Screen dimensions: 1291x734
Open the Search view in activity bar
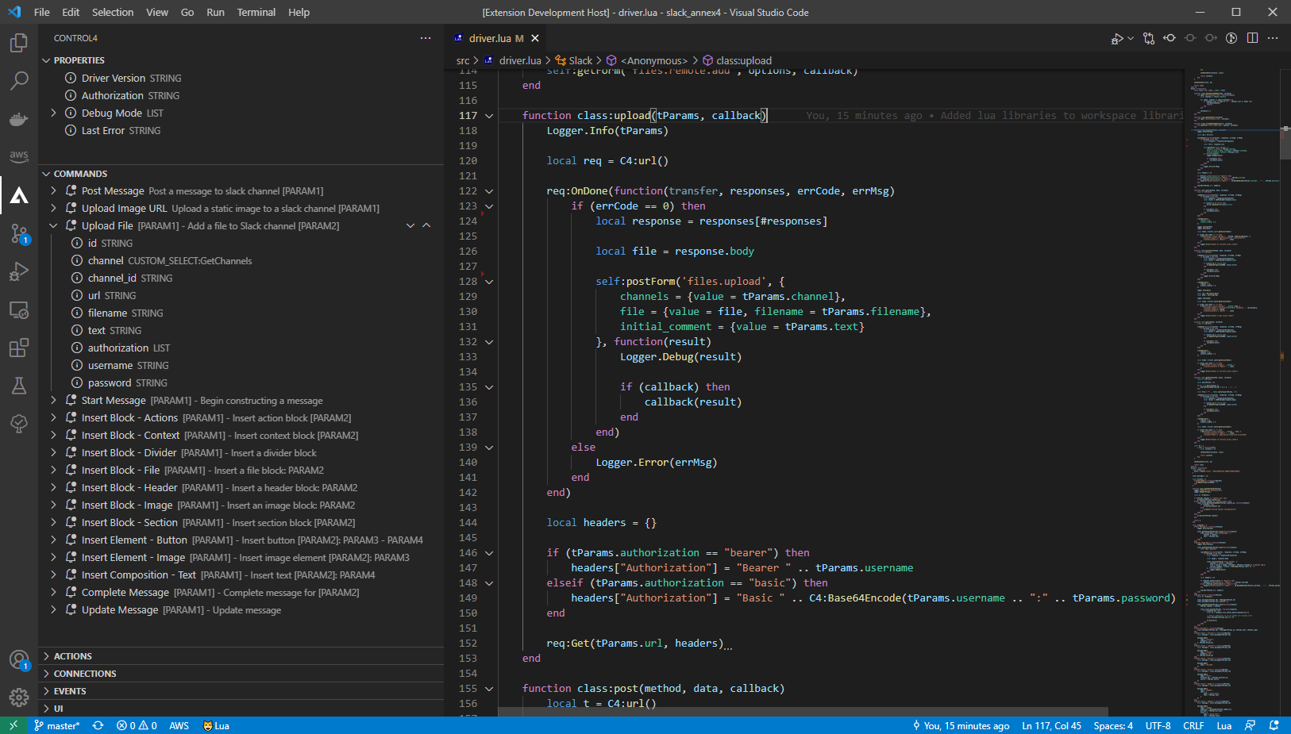19,81
